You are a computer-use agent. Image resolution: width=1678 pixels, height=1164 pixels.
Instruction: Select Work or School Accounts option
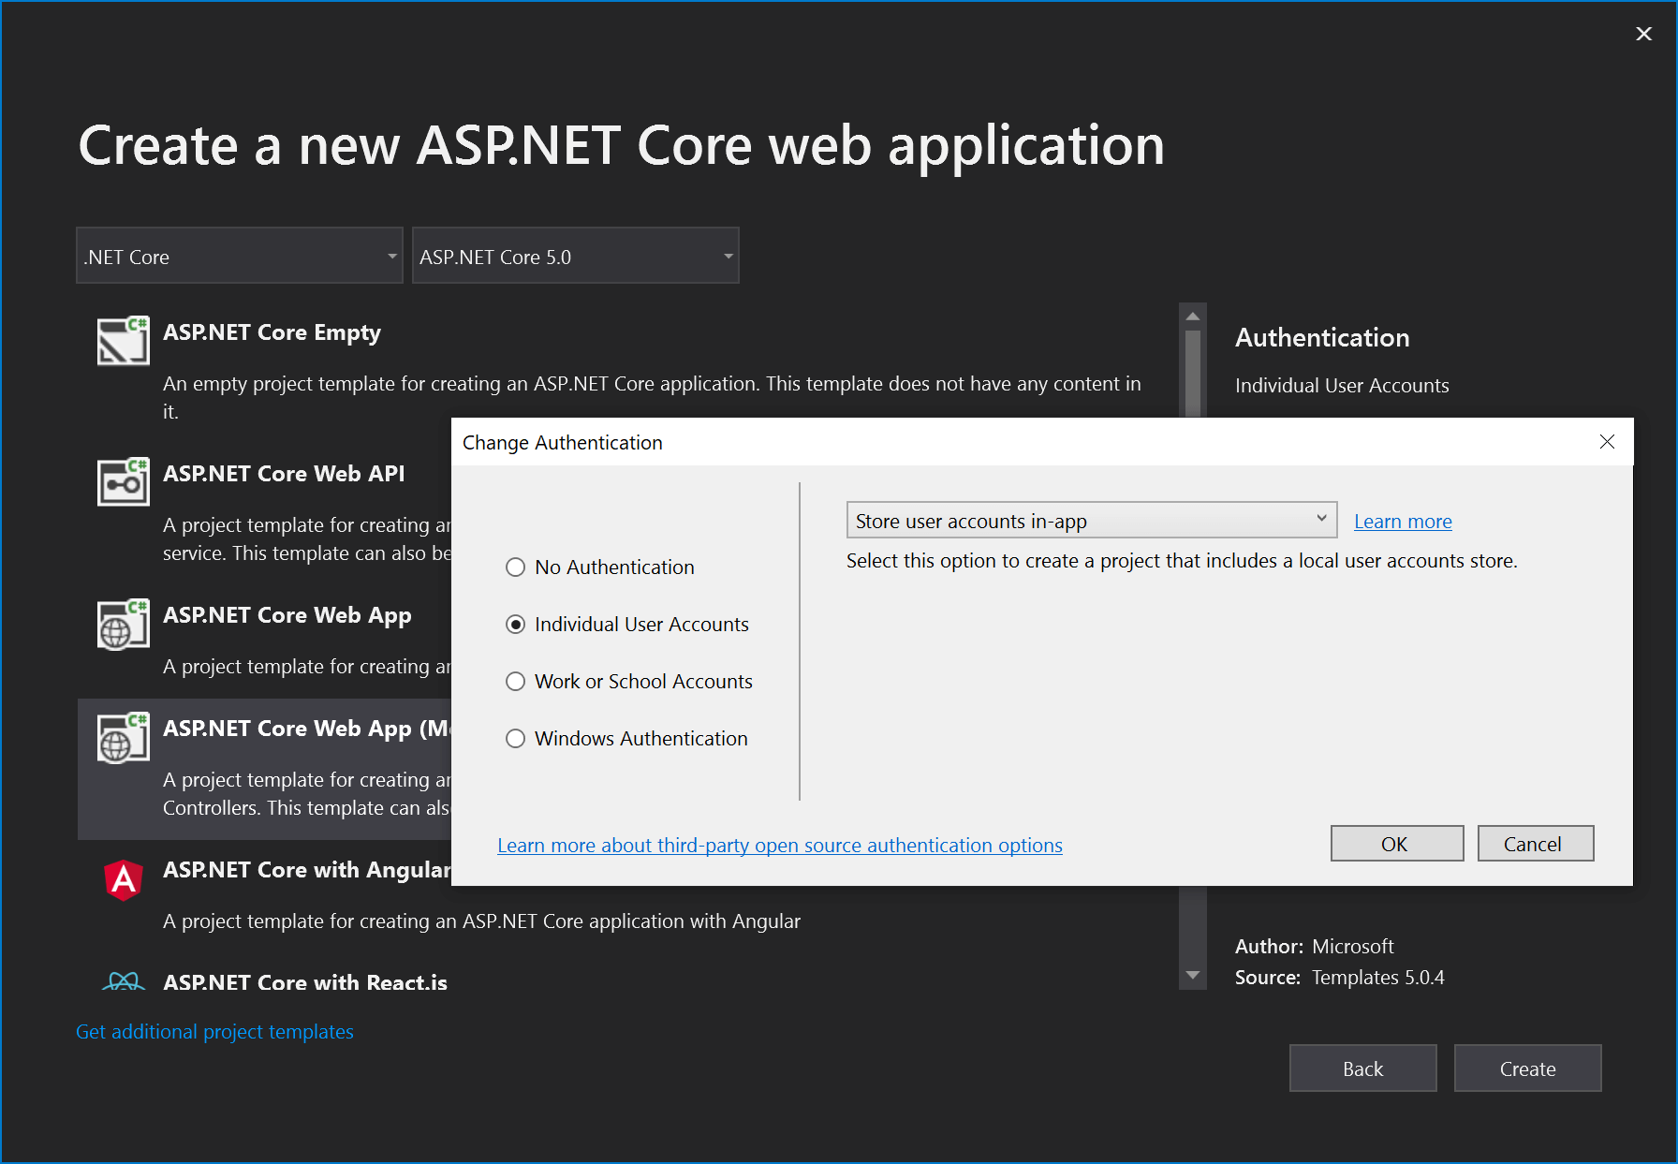515,681
